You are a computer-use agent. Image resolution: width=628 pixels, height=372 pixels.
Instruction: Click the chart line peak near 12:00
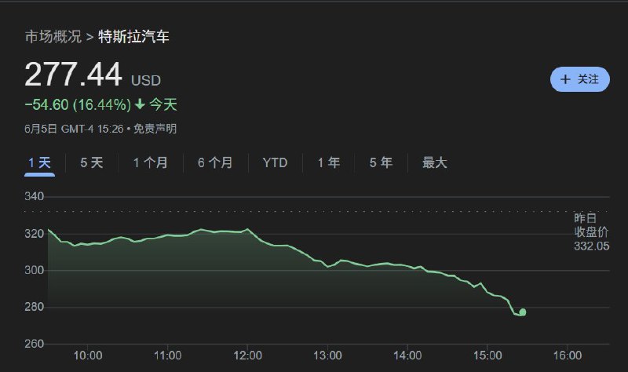247,229
